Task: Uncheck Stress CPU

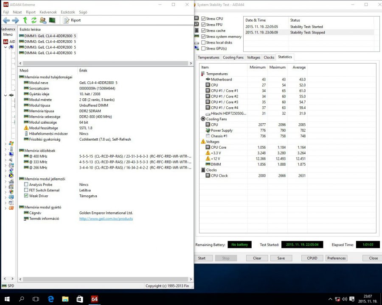Action: (x=203, y=19)
